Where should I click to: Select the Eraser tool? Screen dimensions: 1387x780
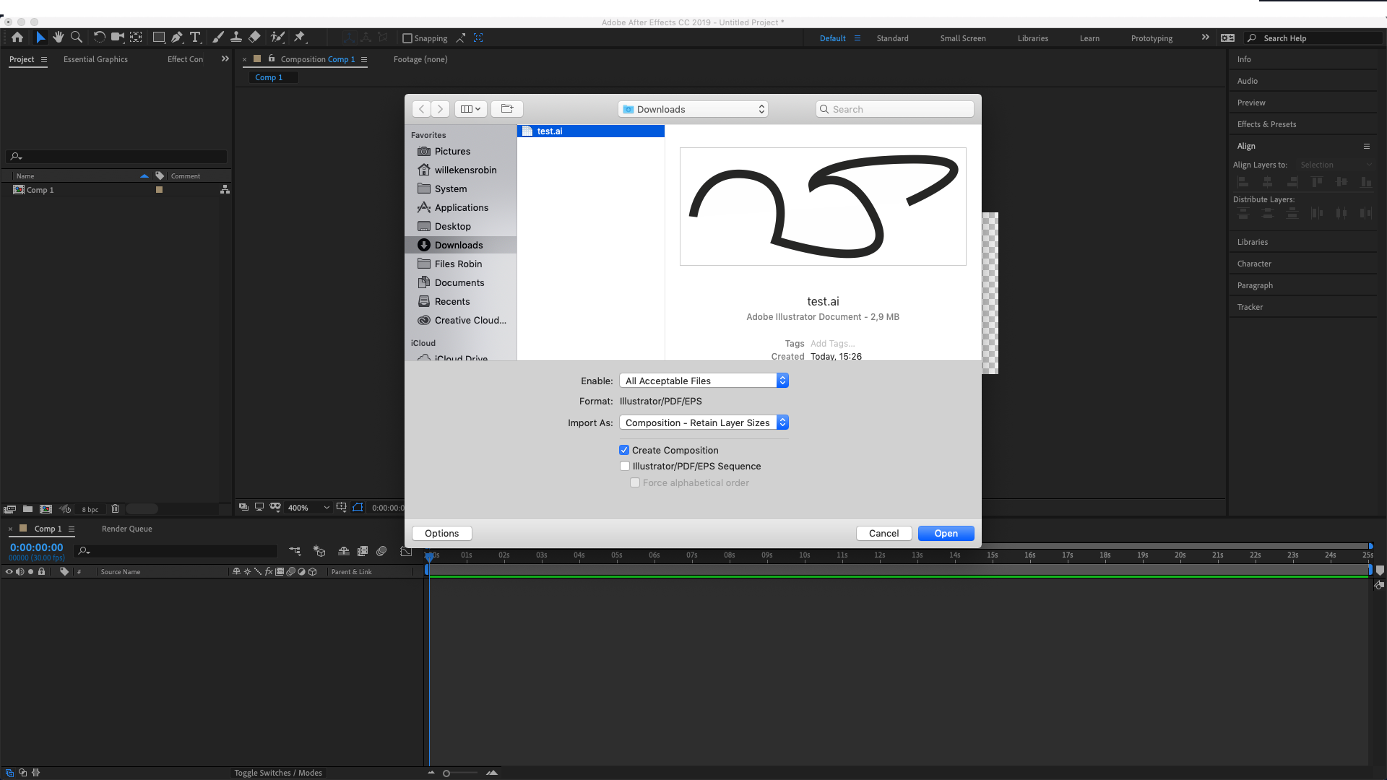254,38
